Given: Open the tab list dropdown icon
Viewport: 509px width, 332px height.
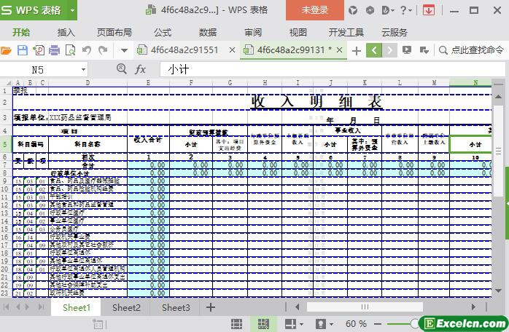Looking at the screenshot, I should (424, 50).
